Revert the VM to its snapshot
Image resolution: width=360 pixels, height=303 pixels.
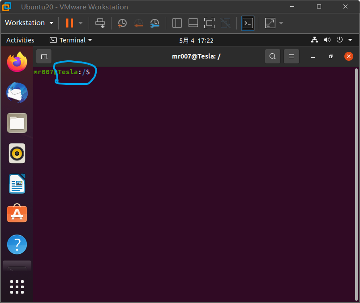(x=138, y=23)
